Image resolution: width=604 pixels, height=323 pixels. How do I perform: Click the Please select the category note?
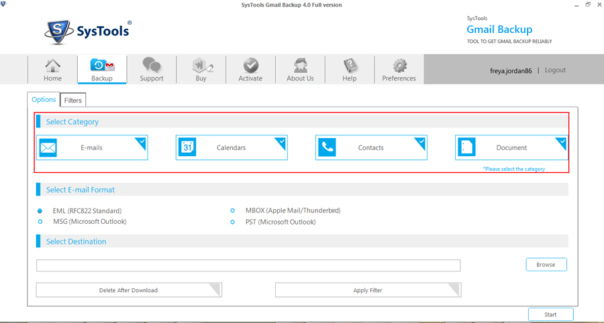pos(514,169)
